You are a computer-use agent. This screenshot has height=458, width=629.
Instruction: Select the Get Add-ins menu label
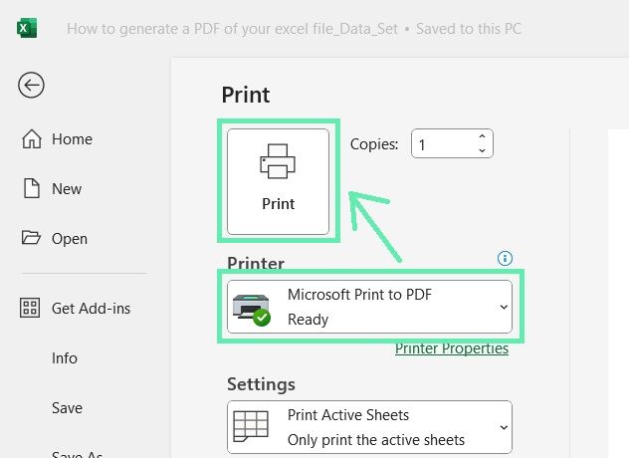[91, 309]
